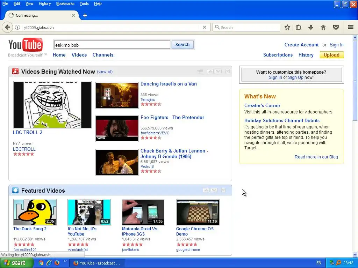Go to Videos nav link
This screenshot has height=268, width=358.
click(79, 55)
